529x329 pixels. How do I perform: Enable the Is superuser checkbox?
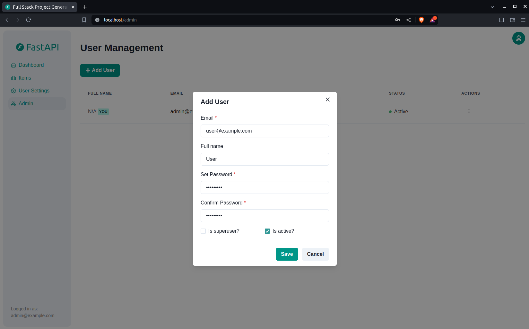[x=203, y=231]
